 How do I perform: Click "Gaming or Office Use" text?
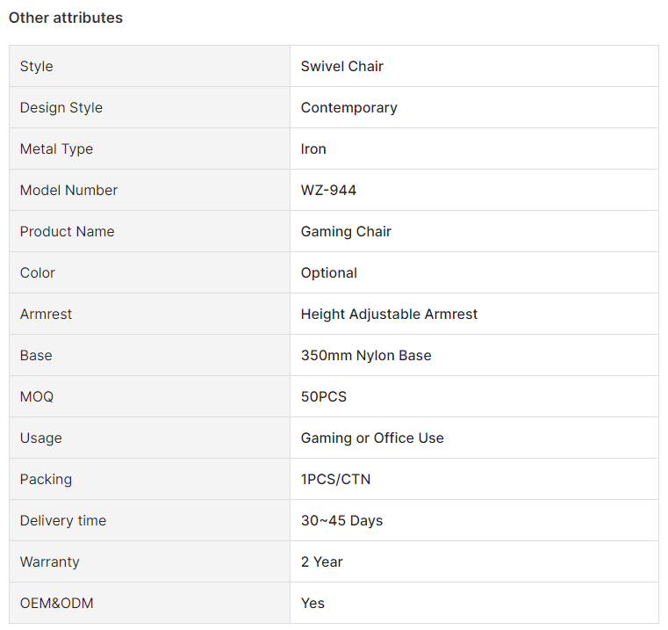372,438
